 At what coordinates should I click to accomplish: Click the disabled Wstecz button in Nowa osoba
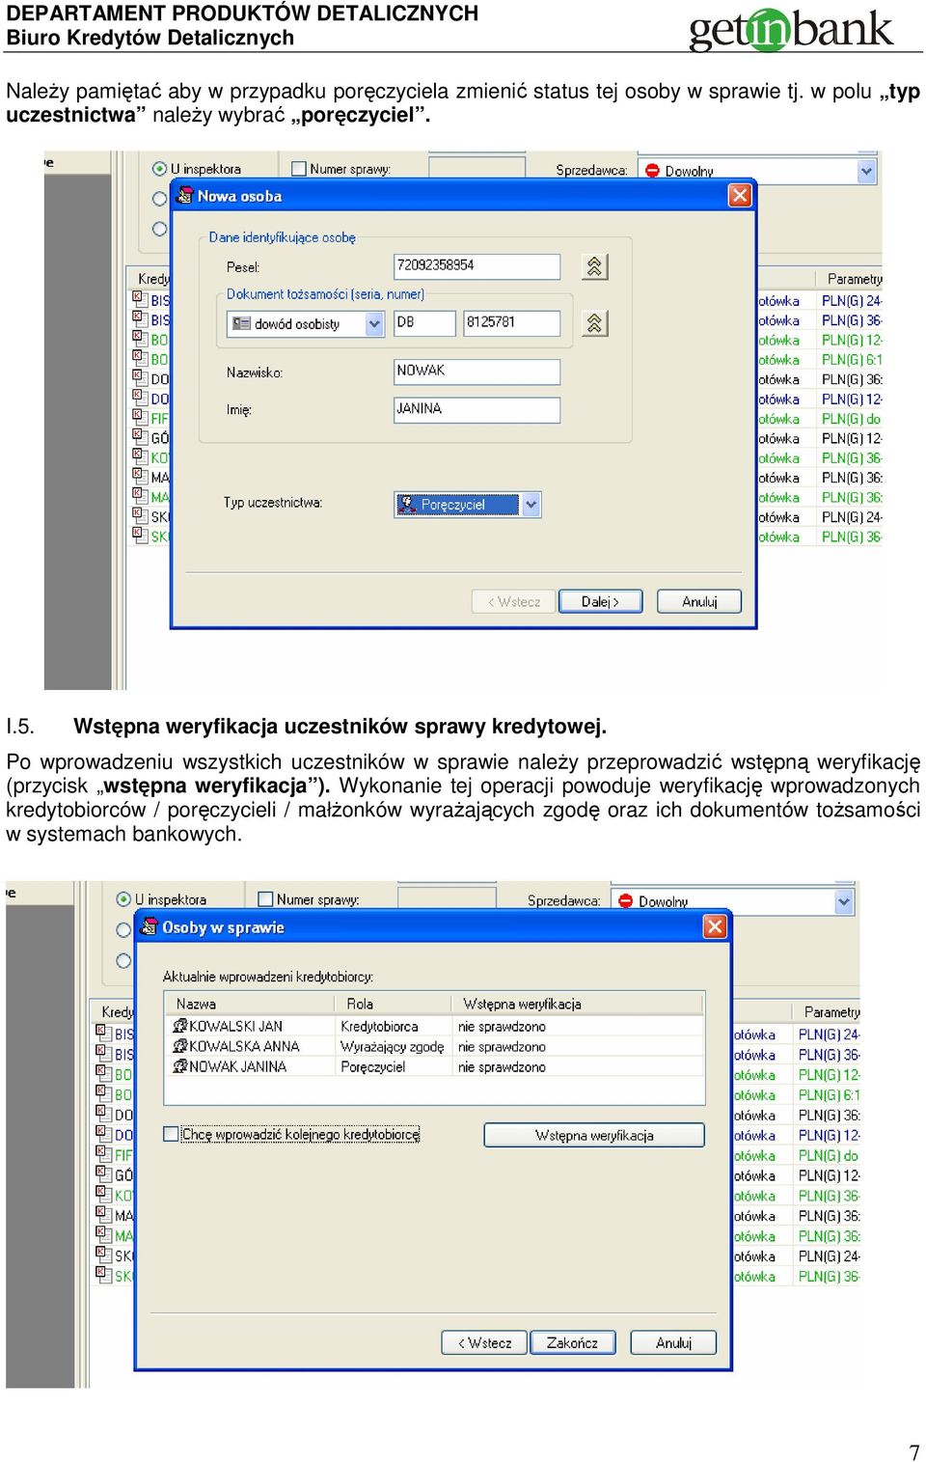[513, 601]
